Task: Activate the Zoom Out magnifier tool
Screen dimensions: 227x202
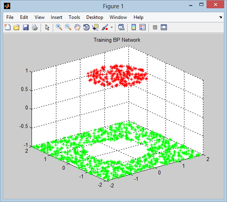Action: tap(68, 27)
